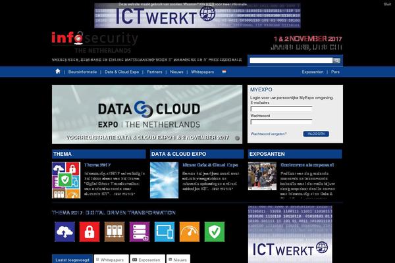The width and height of the screenshot is (395, 263).
Task: Open the Deelnemen als exposant article title
Action: [307, 165]
